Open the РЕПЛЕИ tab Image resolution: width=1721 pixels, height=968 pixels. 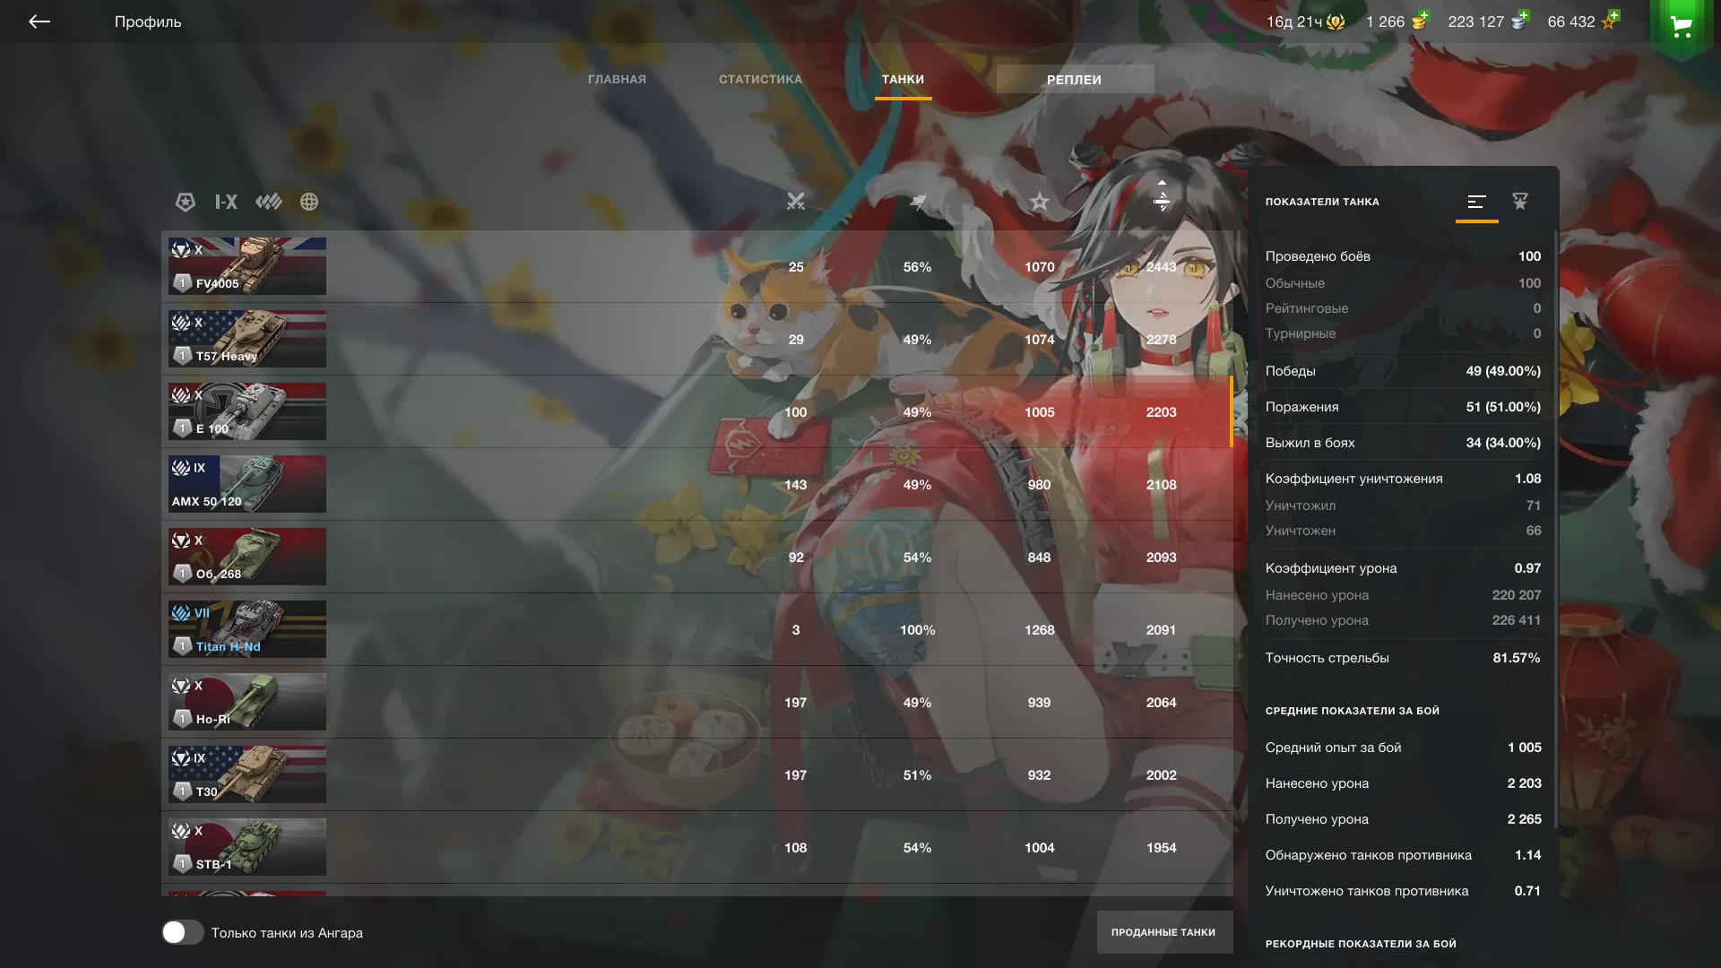[x=1075, y=79]
